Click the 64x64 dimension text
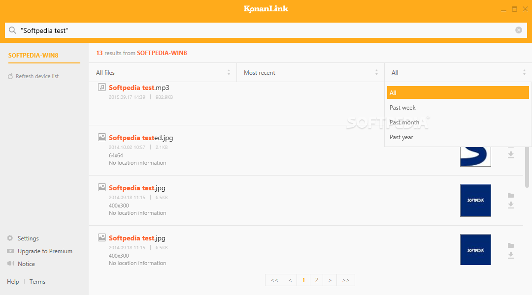This screenshot has width=532, height=295. pos(116,155)
